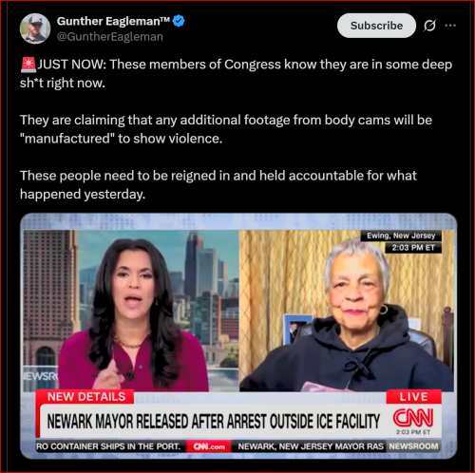The width and height of the screenshot is (475, 473).
Task: Click the Newark Mayor Released headline banner
Action: (x=213, y=422)
